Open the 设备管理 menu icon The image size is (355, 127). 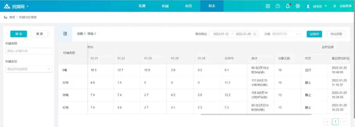[335, 6]
